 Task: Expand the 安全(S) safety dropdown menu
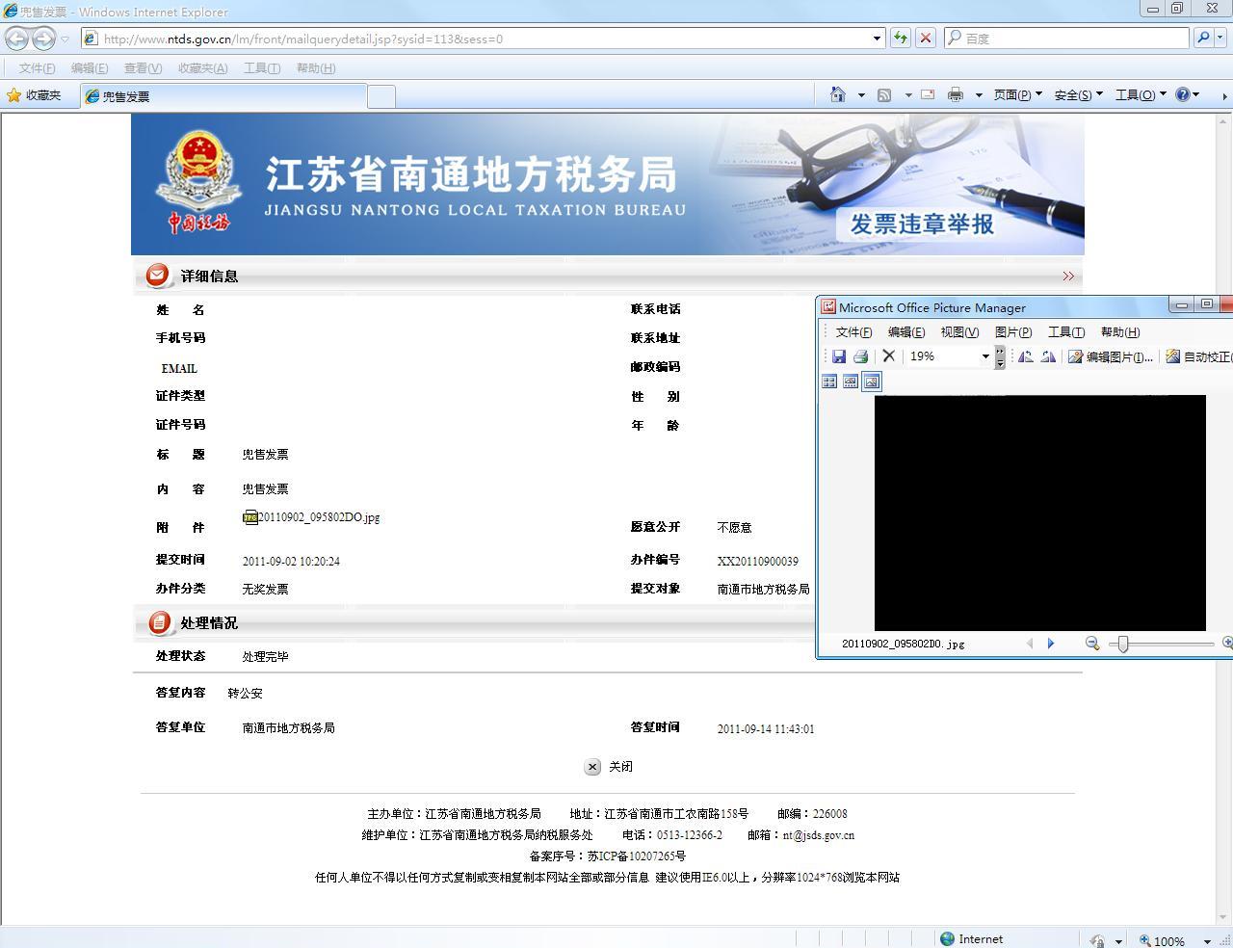[x=1080, y=94]
